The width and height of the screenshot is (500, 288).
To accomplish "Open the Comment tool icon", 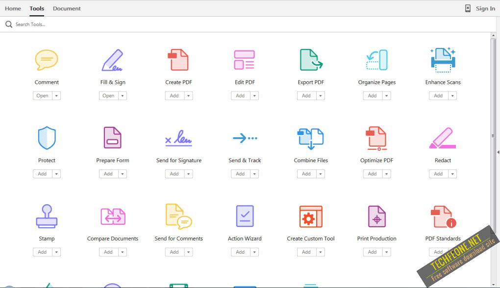I will [47, 60].
